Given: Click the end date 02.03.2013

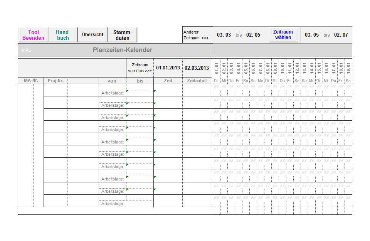Looking at the screenshot, I should coord(197,68).
